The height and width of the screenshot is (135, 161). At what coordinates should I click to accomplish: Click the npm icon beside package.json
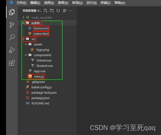27,98
